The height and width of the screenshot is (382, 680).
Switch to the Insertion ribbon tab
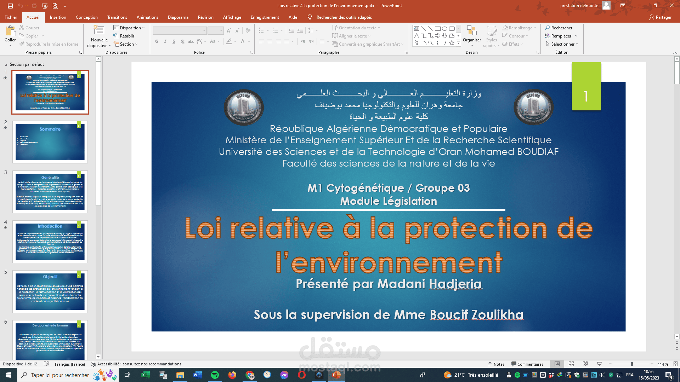click(58, 17)
